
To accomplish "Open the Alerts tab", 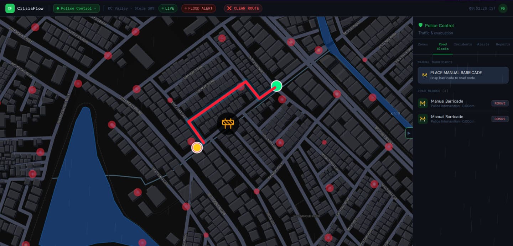I will point(483,44).
